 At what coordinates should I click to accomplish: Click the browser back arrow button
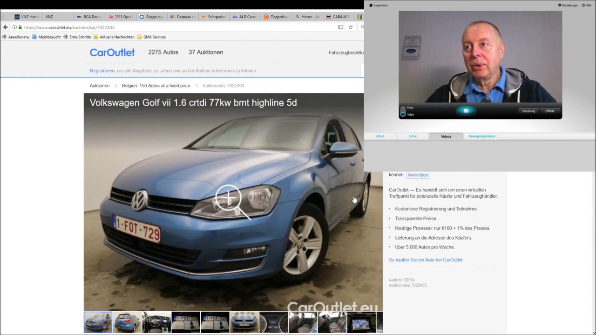click(x=6, y=27)
